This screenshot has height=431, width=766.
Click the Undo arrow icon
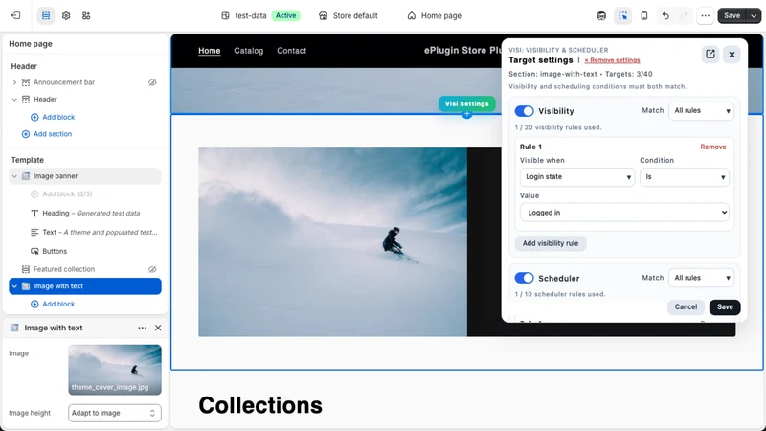coord(665,15)
